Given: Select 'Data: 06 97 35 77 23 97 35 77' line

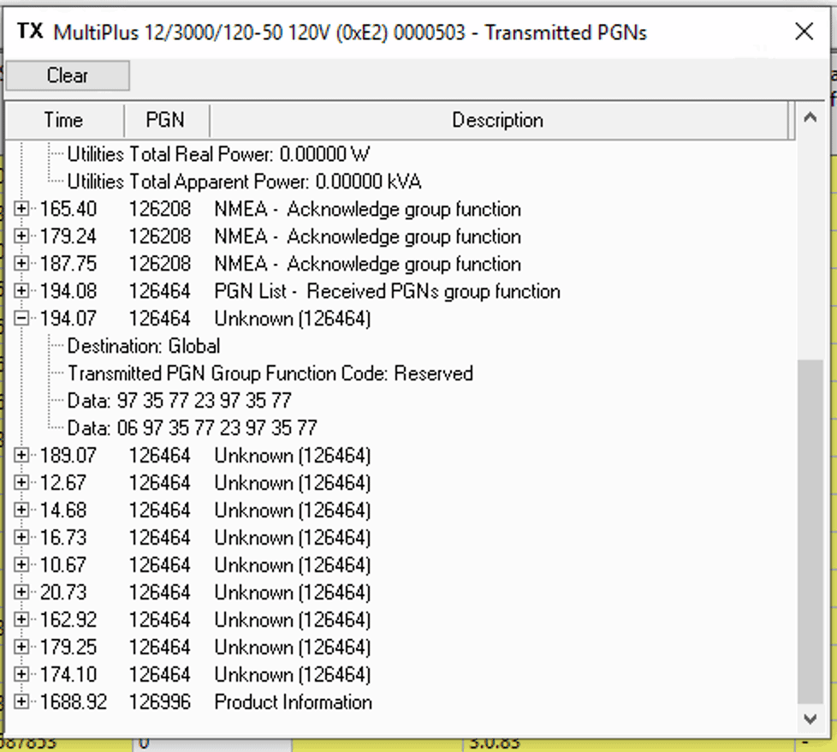Looking at the screenshot, I should [x=193, y=427].
